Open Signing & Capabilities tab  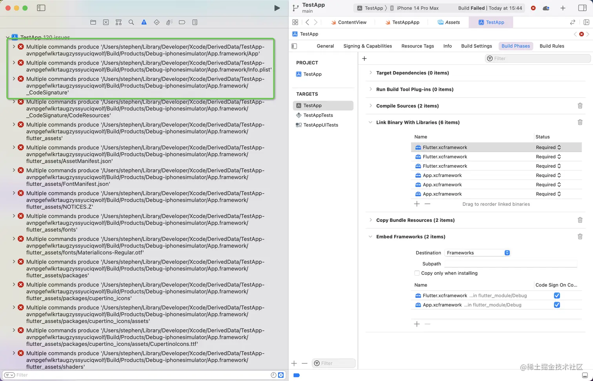click(367, 46)
